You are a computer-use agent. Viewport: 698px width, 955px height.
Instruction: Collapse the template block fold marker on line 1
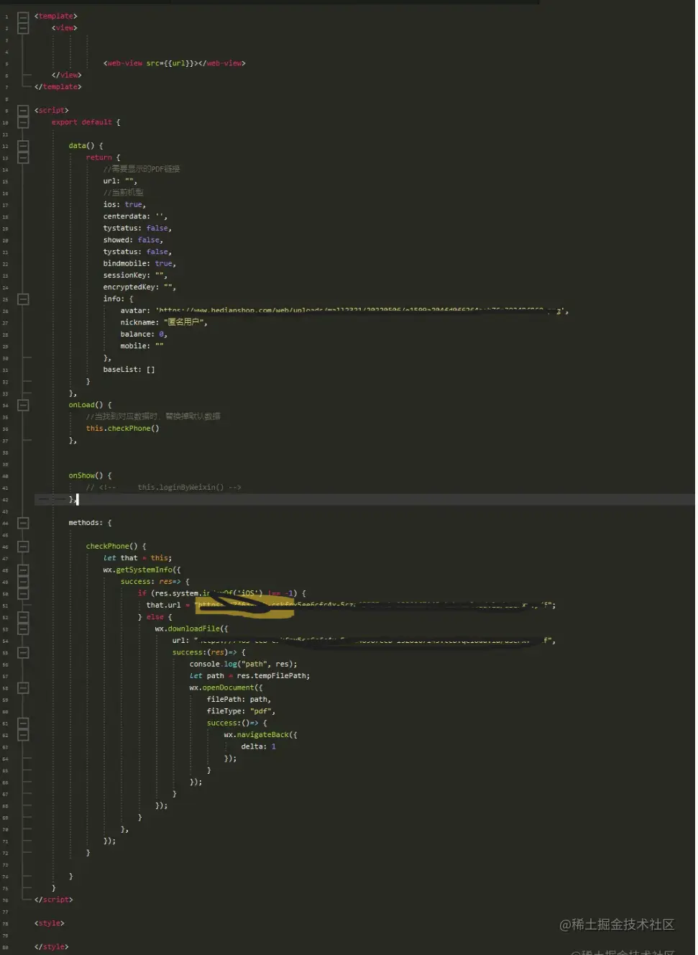[x=23, y=16]
